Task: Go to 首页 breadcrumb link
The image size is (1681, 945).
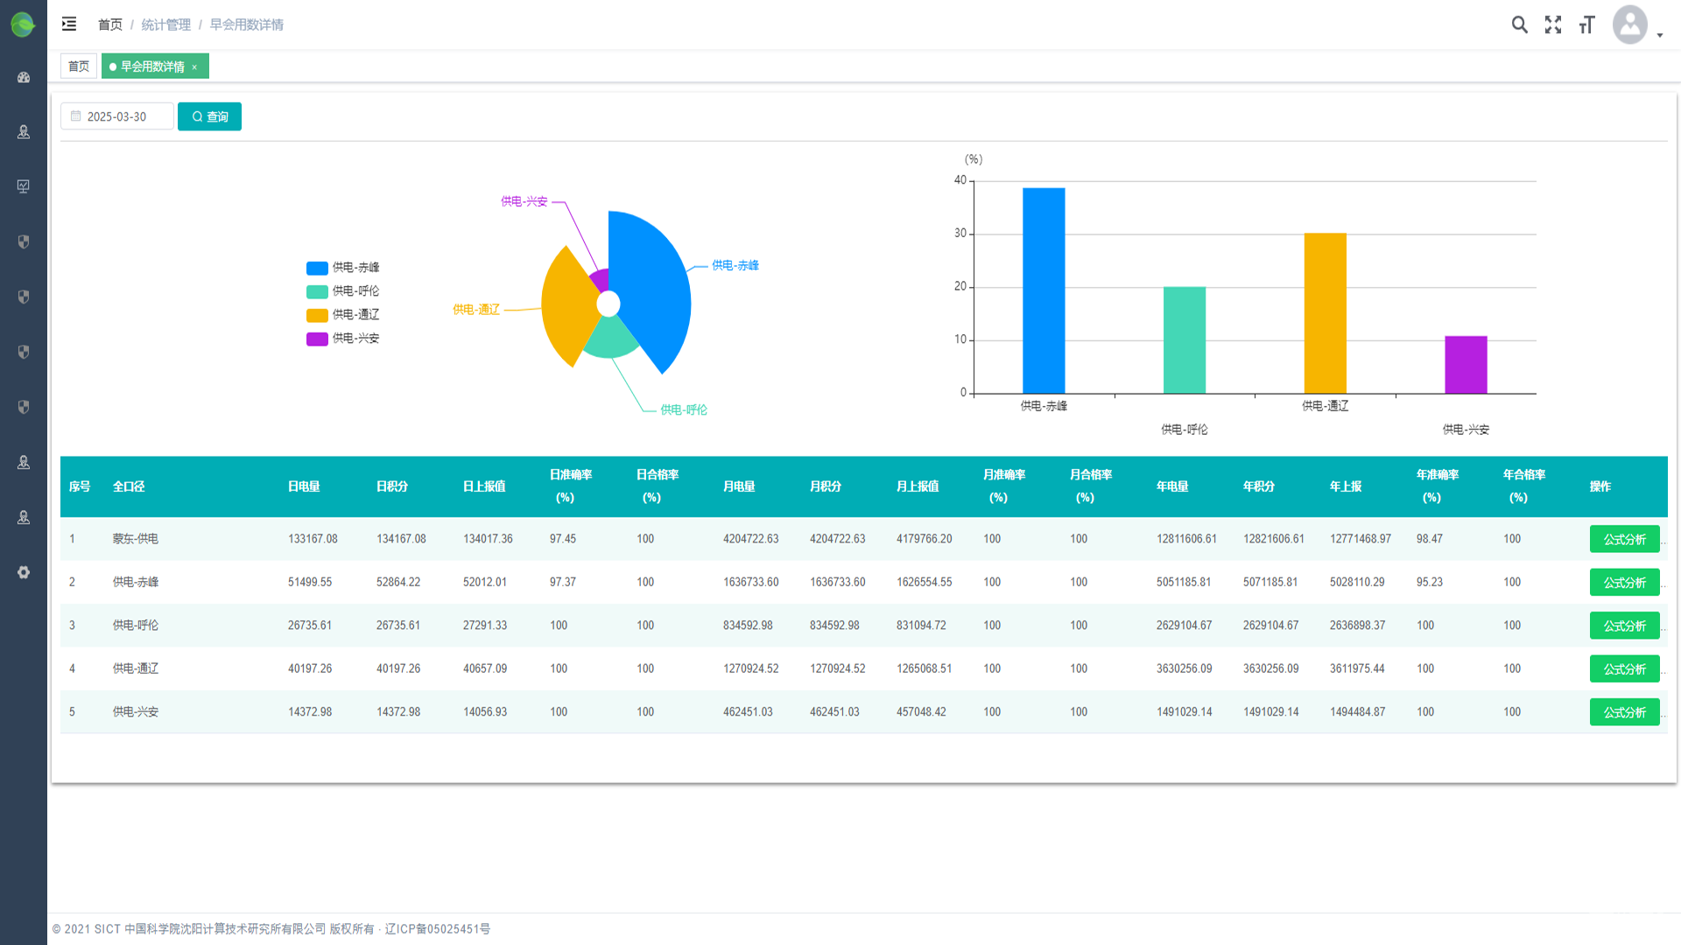Action: (110, 24)
